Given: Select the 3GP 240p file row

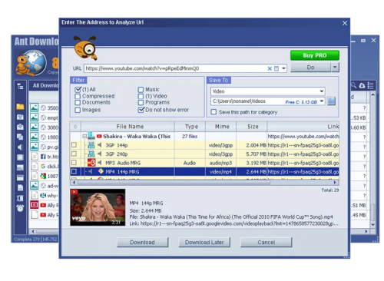Looking at the screenshot, I should click(204, 154).
